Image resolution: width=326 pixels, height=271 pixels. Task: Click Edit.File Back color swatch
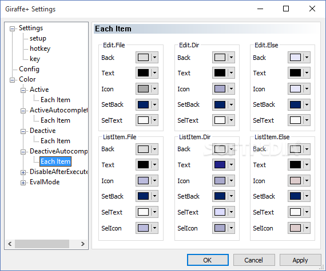(x=143, y=57)
